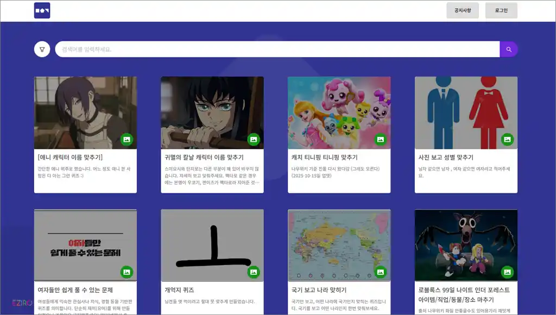Select the world map quiz thumbnail
This screenshot has width=556, height=315.
(x=339, y=245)
